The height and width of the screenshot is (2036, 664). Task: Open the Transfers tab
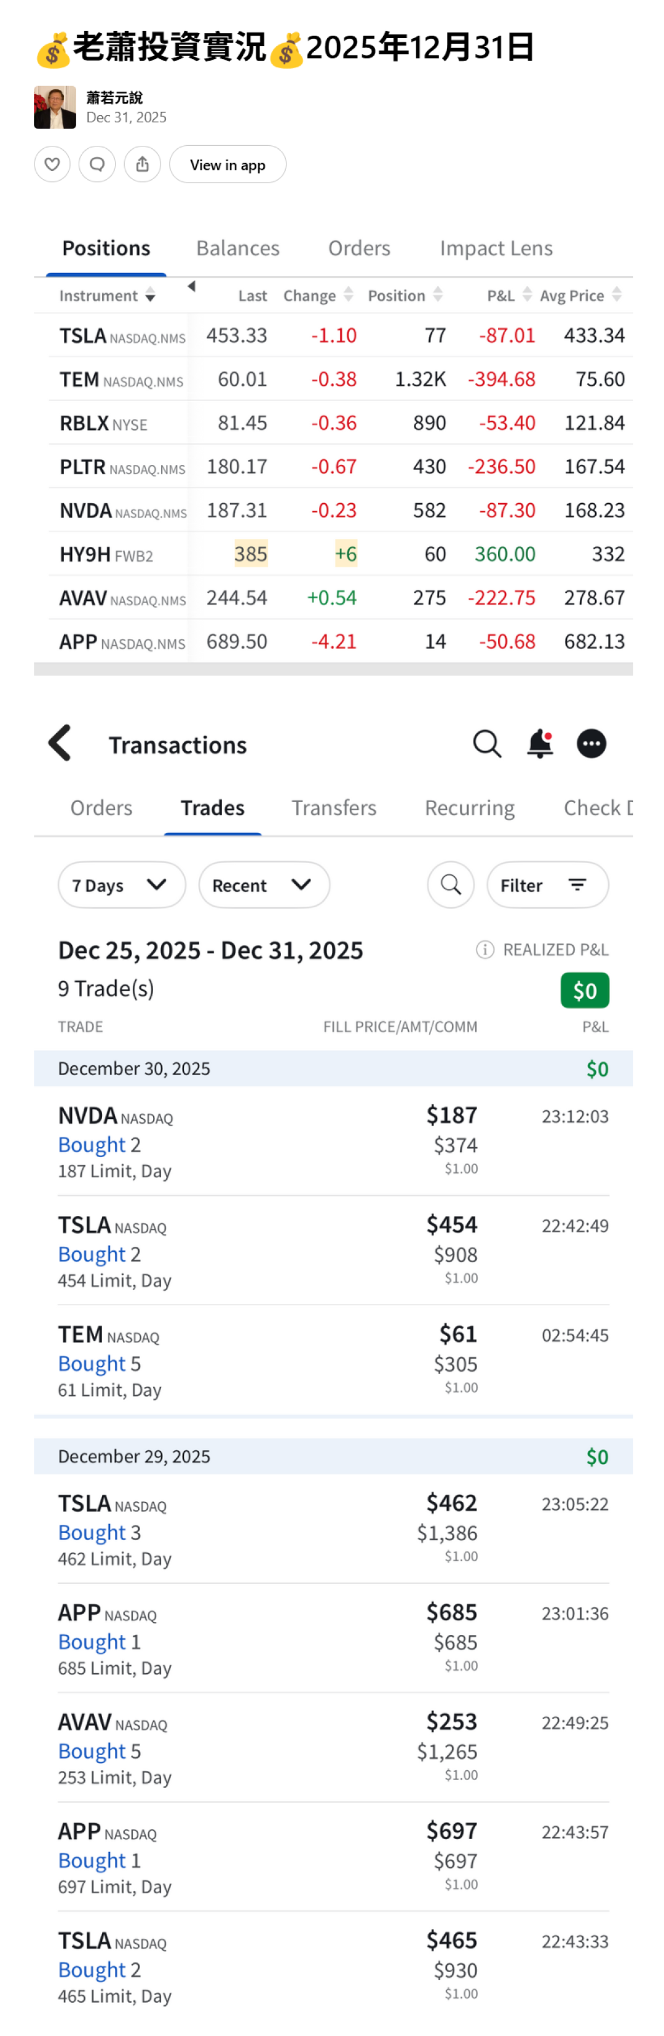pos(333,808)
